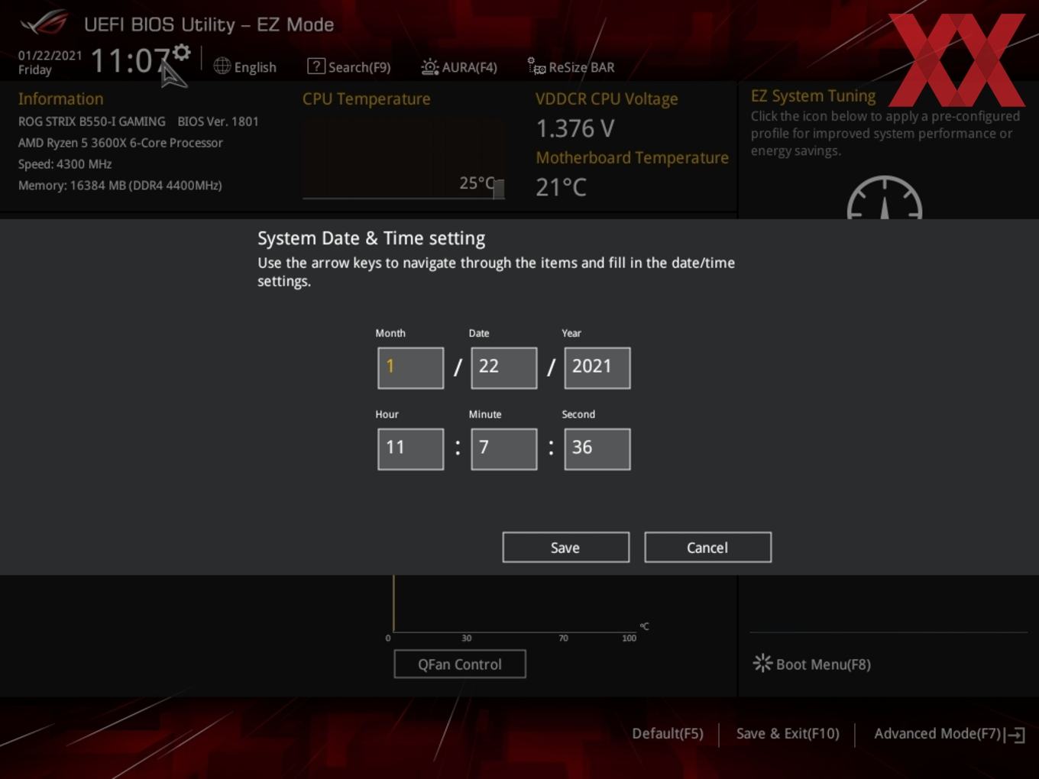The image size is (1039, 779).
Task: Click the Boot Menu star icon
Action: point(762,663)
